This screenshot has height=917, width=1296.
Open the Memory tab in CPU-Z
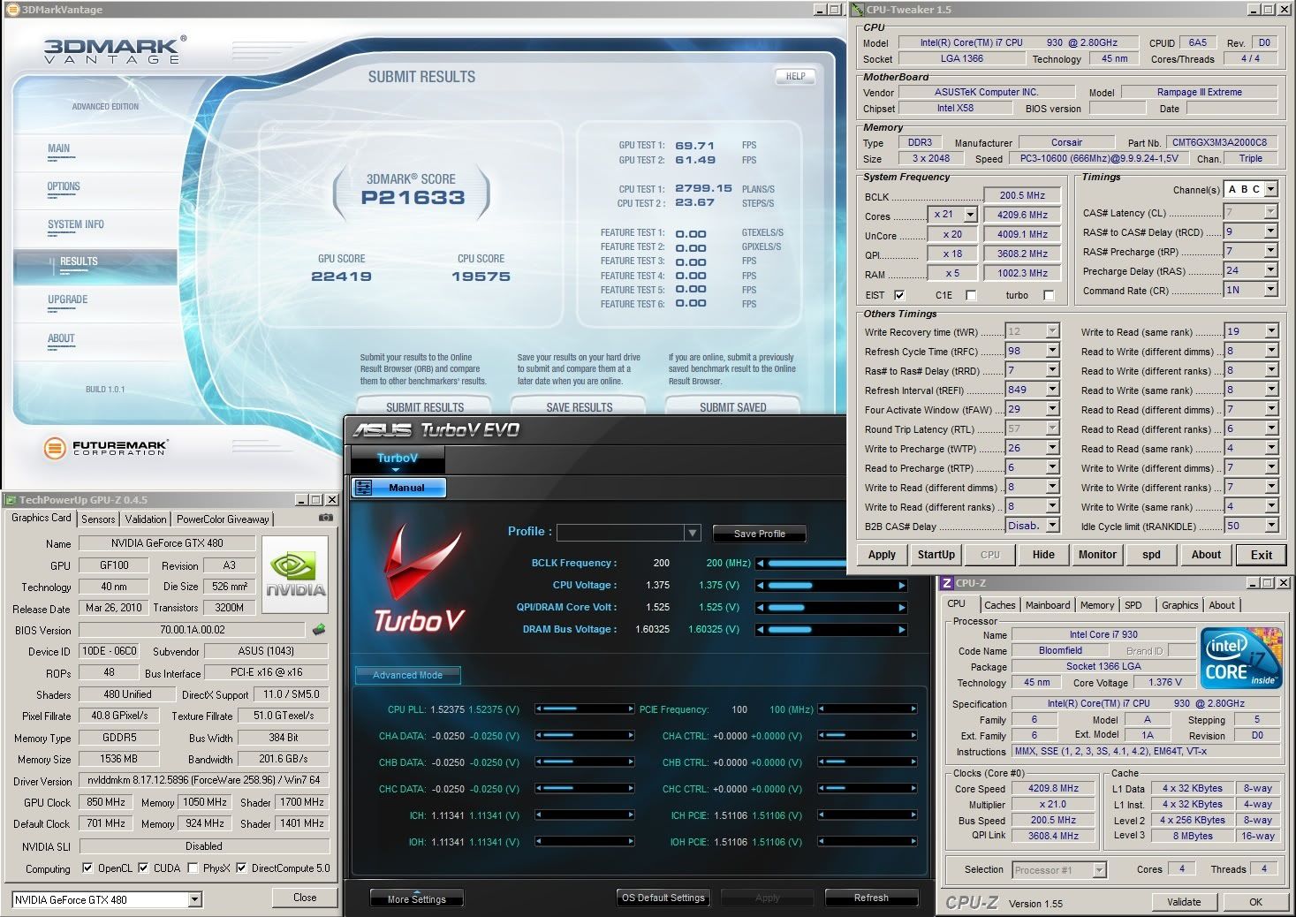(1096, 605)
